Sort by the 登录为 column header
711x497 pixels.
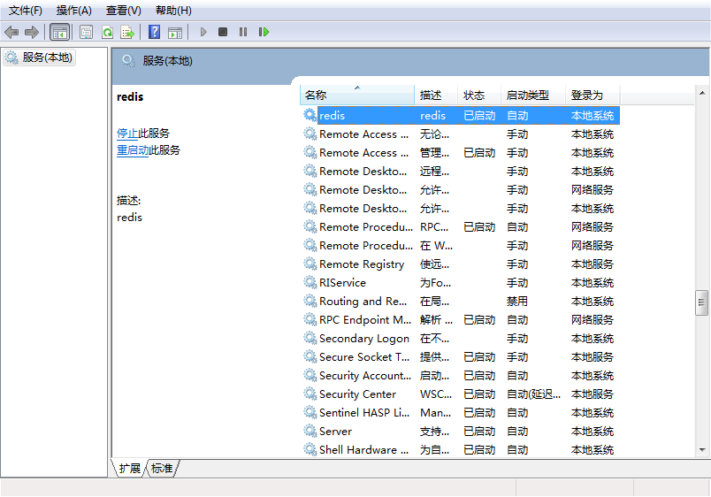coord(592,95)
